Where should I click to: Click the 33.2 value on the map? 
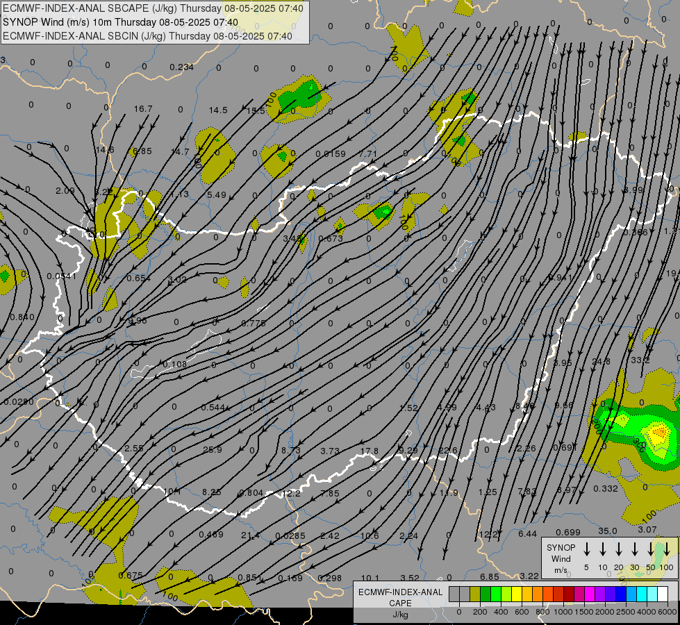click(x=640, y=360)
